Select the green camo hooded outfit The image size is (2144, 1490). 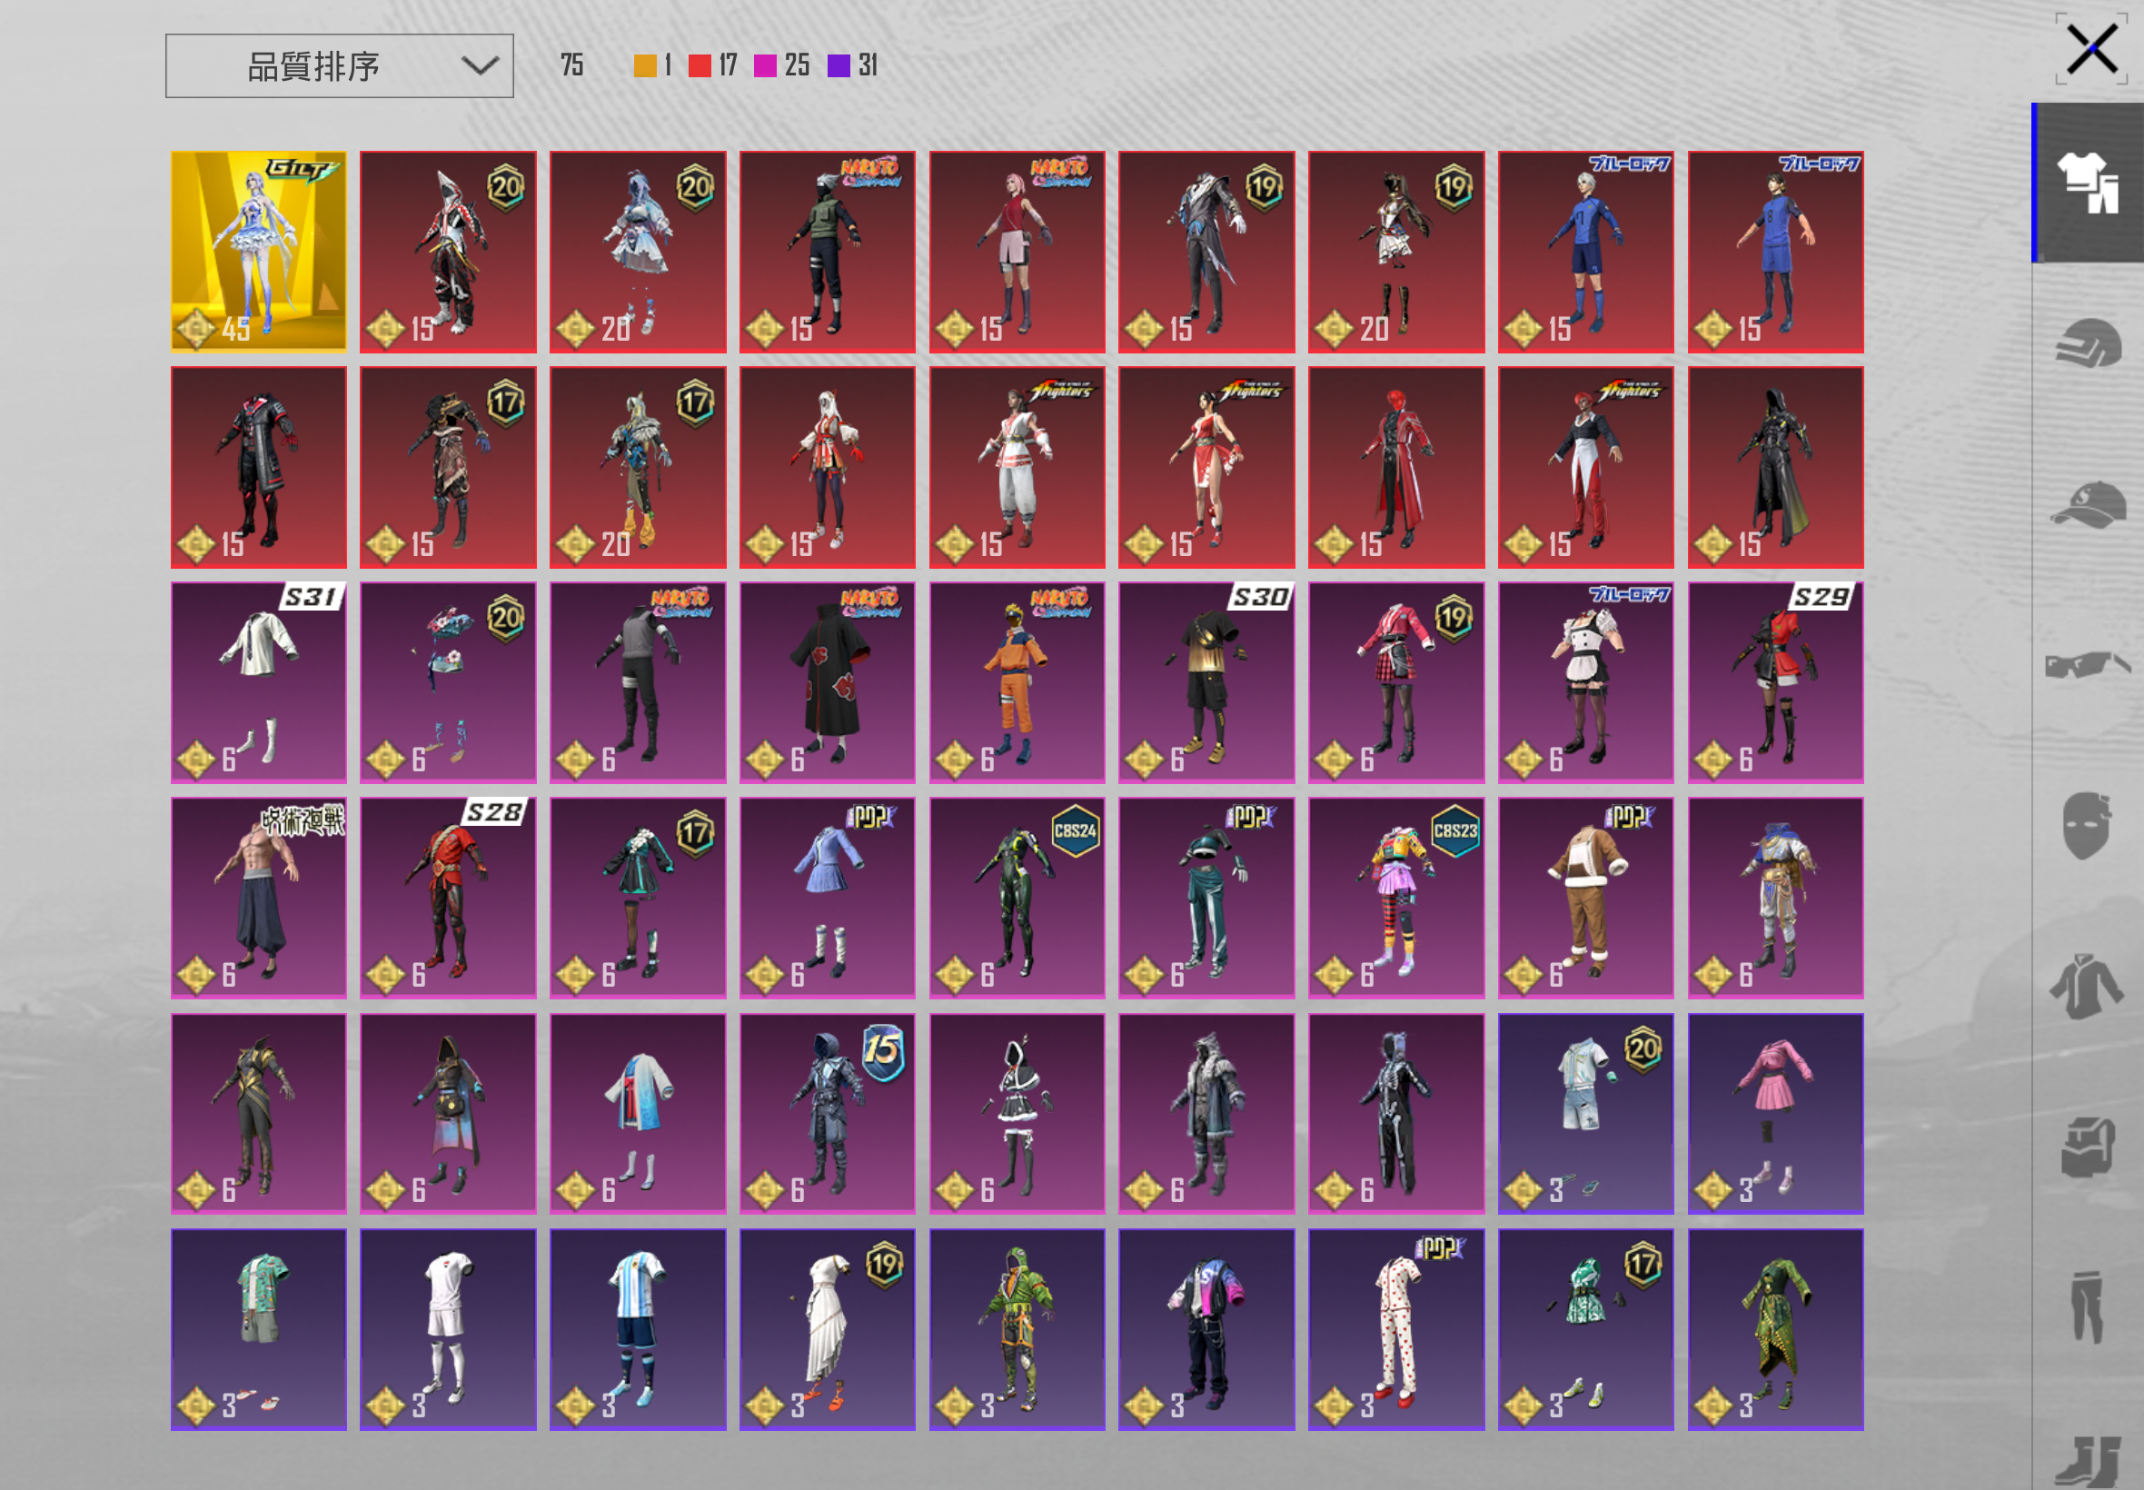click(1017, 1329)
